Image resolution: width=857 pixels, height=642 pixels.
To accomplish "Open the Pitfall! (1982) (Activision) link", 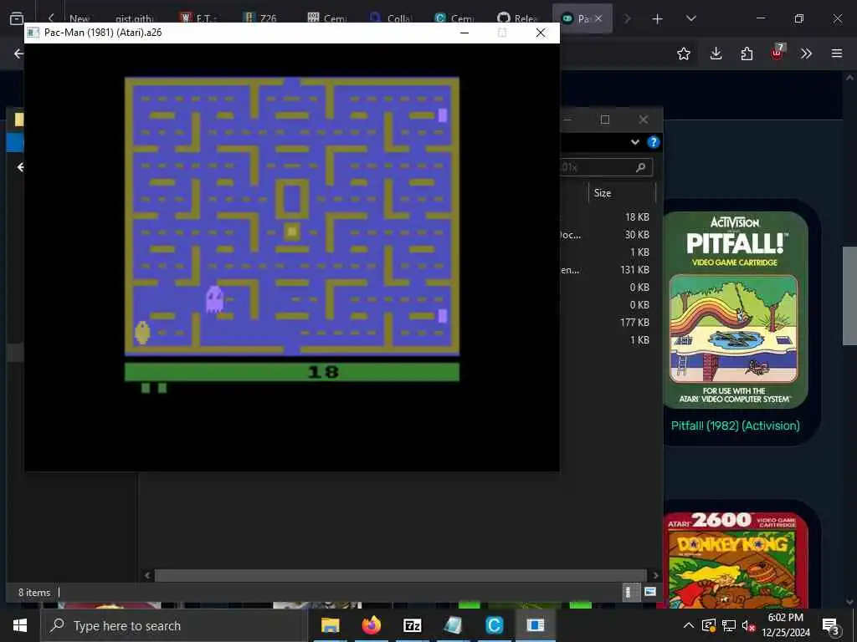I will tap(735, 425).
